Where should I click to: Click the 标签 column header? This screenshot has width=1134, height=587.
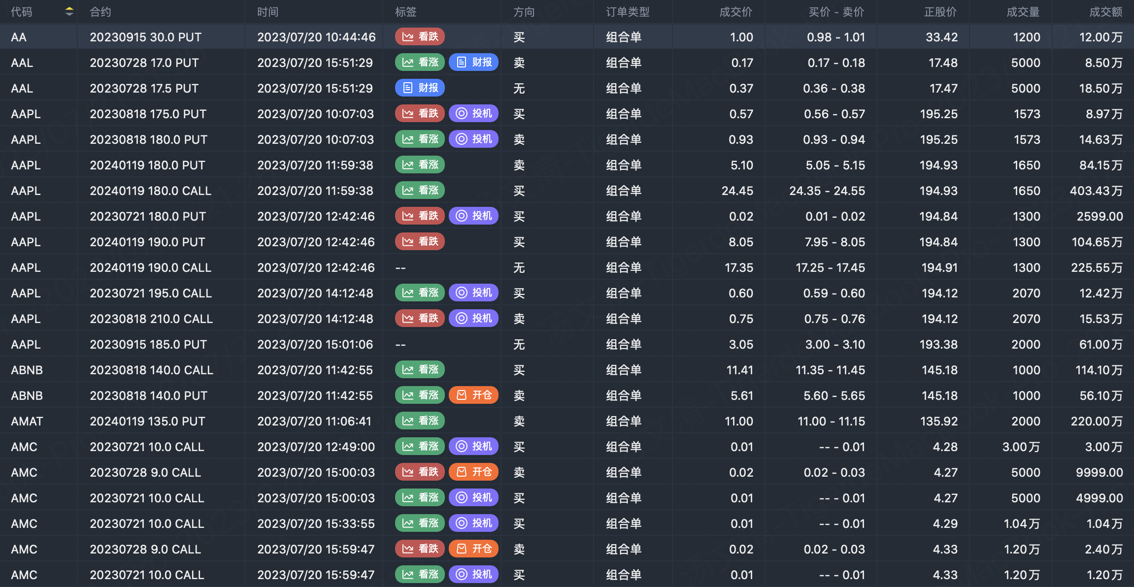(x=405, y=12)
